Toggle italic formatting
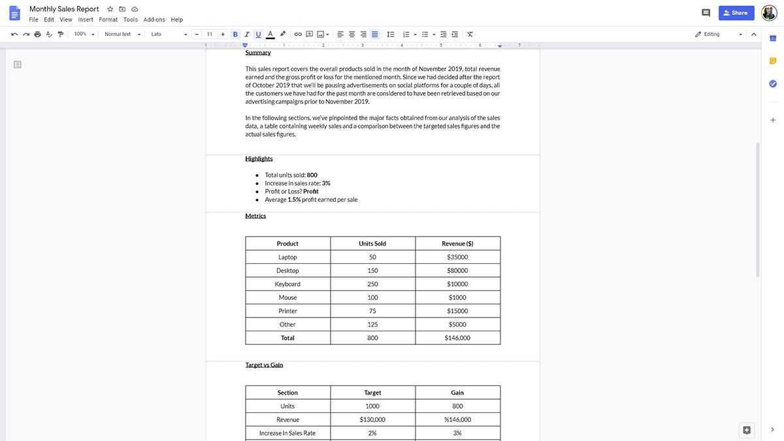784x441 pixels. pyautogui.click(x=246, y=34)
